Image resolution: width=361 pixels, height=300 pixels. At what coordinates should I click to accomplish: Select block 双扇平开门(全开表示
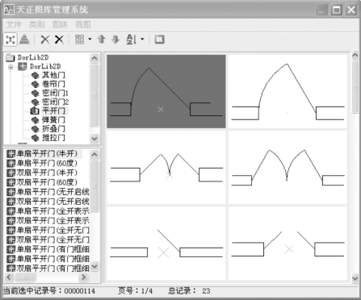tap(48, 220)
